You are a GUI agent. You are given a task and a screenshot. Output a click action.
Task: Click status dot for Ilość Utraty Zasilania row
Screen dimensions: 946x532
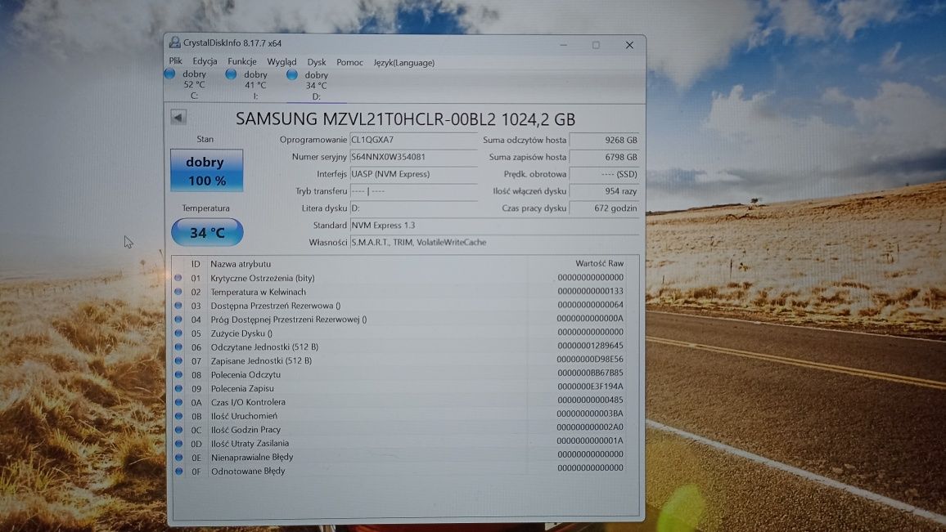point(178,444)
